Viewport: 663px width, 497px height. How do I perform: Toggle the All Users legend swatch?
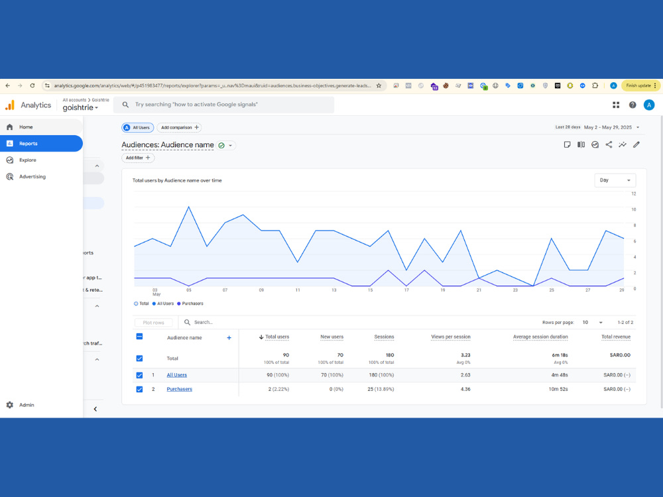tap(154, 304)
